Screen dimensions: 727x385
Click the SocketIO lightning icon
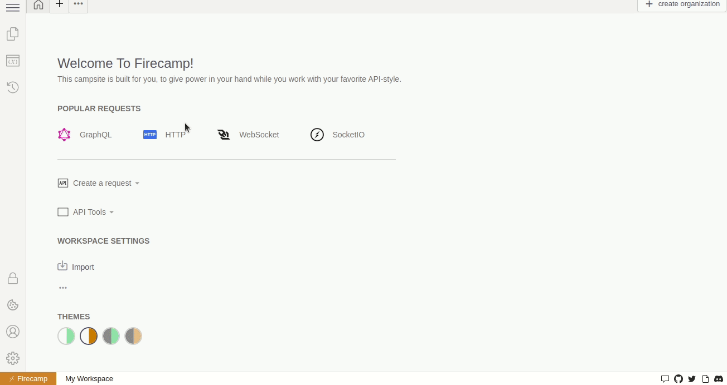[317, 135]
